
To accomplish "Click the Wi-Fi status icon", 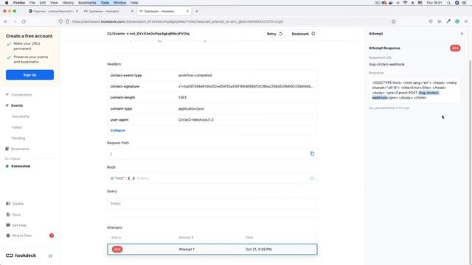I will (405, 3).
